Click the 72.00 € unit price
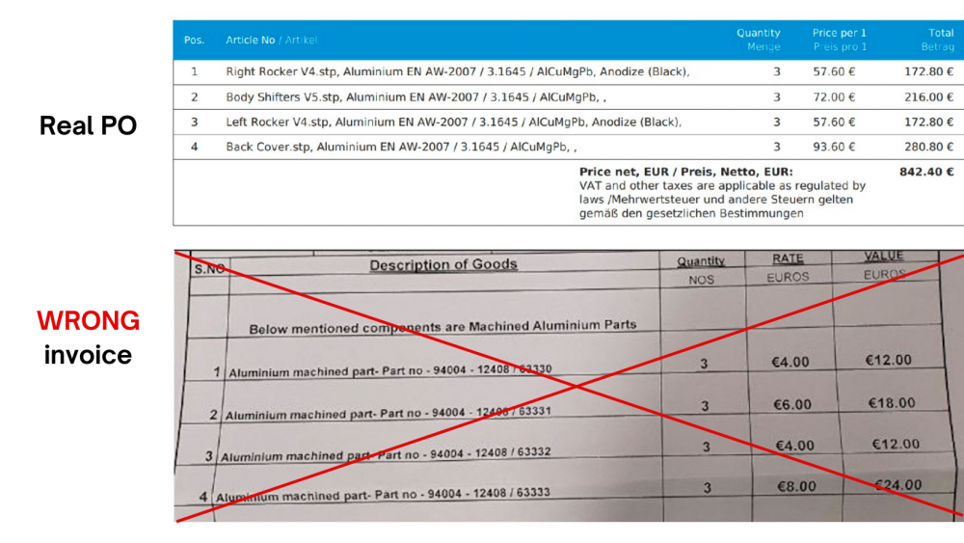Viewport: 964px width, 543px height. pos(834,97)
